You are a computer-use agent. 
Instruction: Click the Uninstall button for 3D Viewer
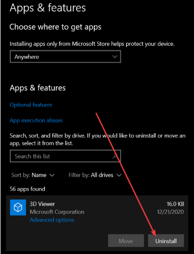(166, 241)
